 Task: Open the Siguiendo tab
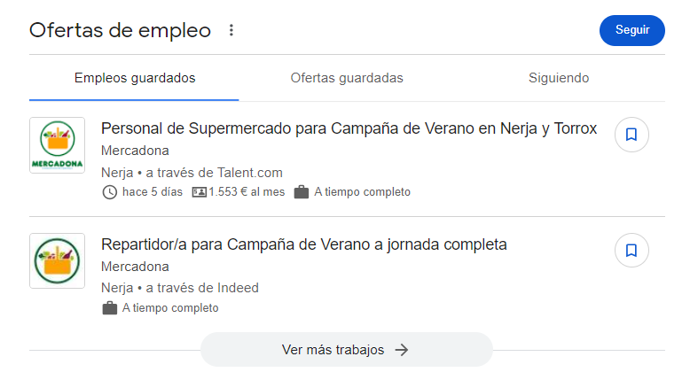click(559, 78)
